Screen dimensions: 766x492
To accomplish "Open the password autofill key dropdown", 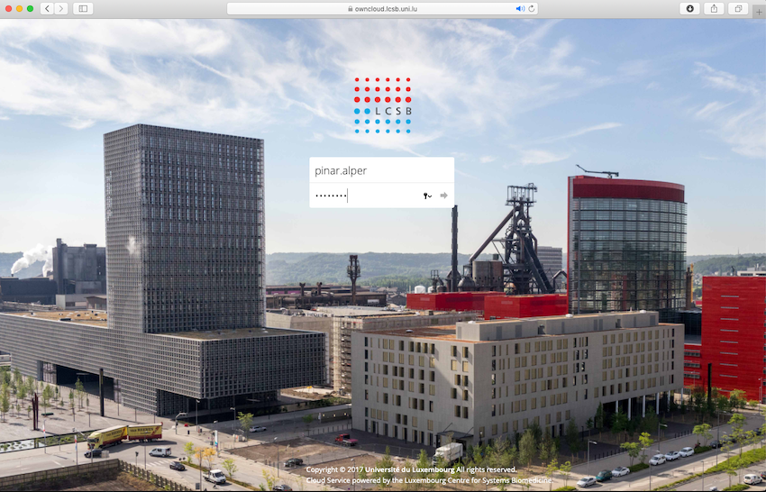I will pos(427,196).
